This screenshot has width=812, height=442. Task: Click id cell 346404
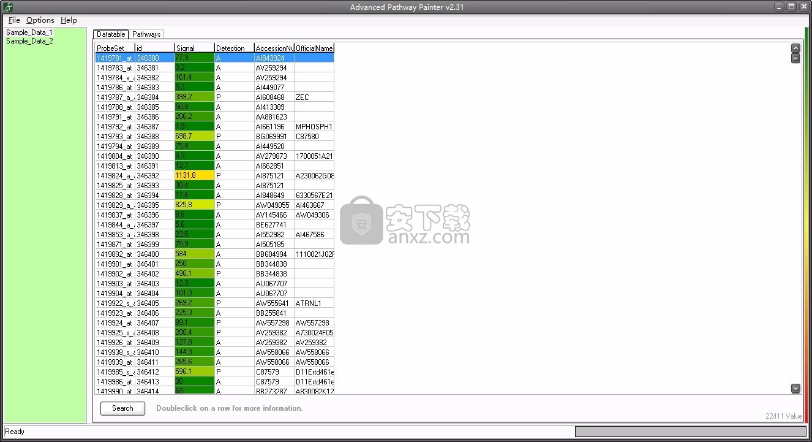click(x=154, y=293)
